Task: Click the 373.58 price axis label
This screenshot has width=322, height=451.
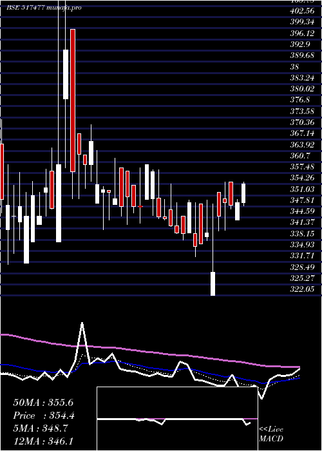Action: (x=302, y=111)
